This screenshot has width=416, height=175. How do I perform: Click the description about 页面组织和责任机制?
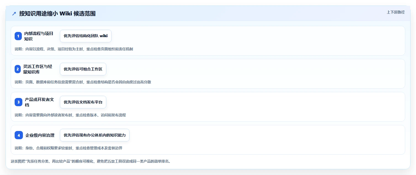coord(74,49)
